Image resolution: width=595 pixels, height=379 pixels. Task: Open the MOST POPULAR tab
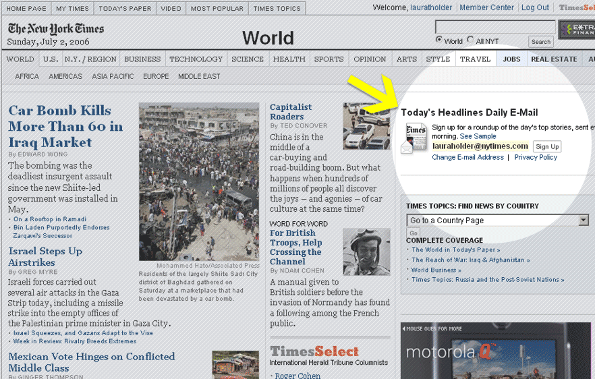[217, 8]
